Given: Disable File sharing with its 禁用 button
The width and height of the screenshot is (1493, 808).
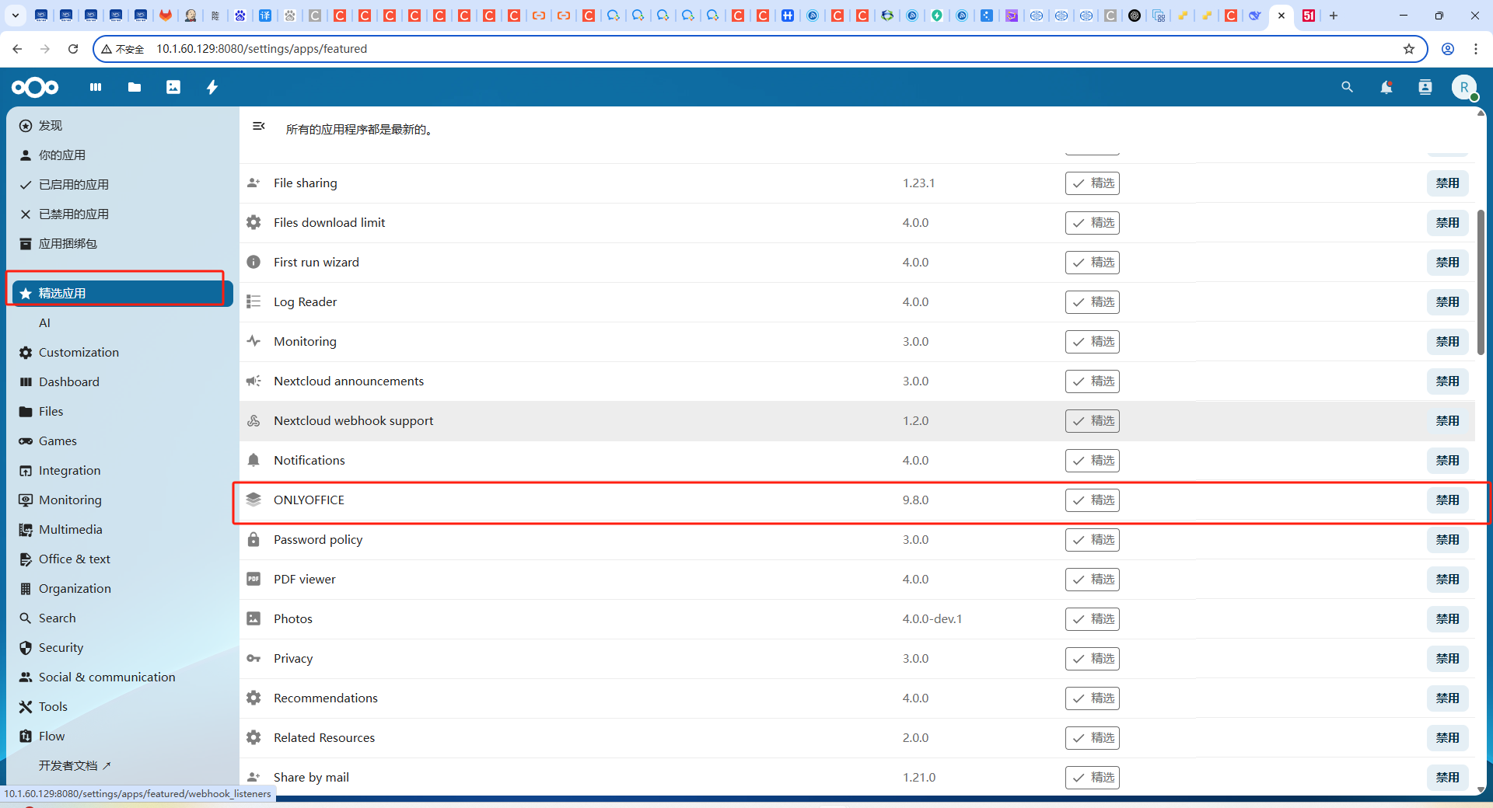Looking at the screenshot, I should pos(1447,183).
